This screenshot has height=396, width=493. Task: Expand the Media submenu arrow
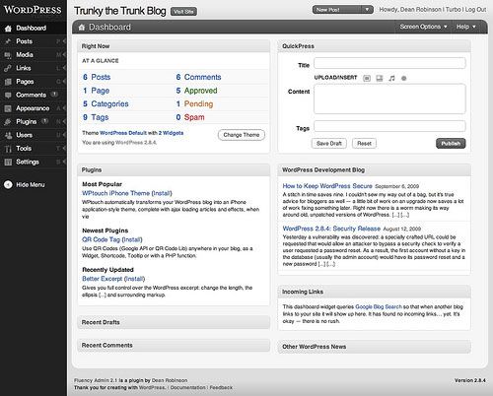pos(64,55)
